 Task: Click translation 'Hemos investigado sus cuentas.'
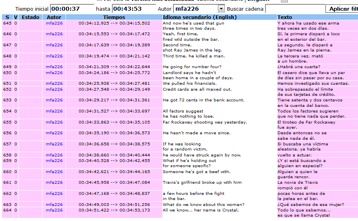point(308,84)
